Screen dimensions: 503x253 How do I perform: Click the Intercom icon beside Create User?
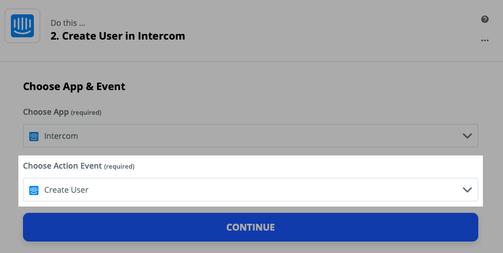[x=34, y=190]
